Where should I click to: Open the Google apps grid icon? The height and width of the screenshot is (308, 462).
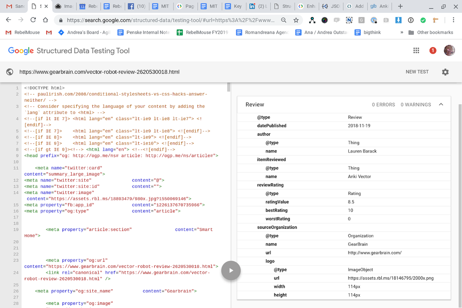tap(417, 50)
